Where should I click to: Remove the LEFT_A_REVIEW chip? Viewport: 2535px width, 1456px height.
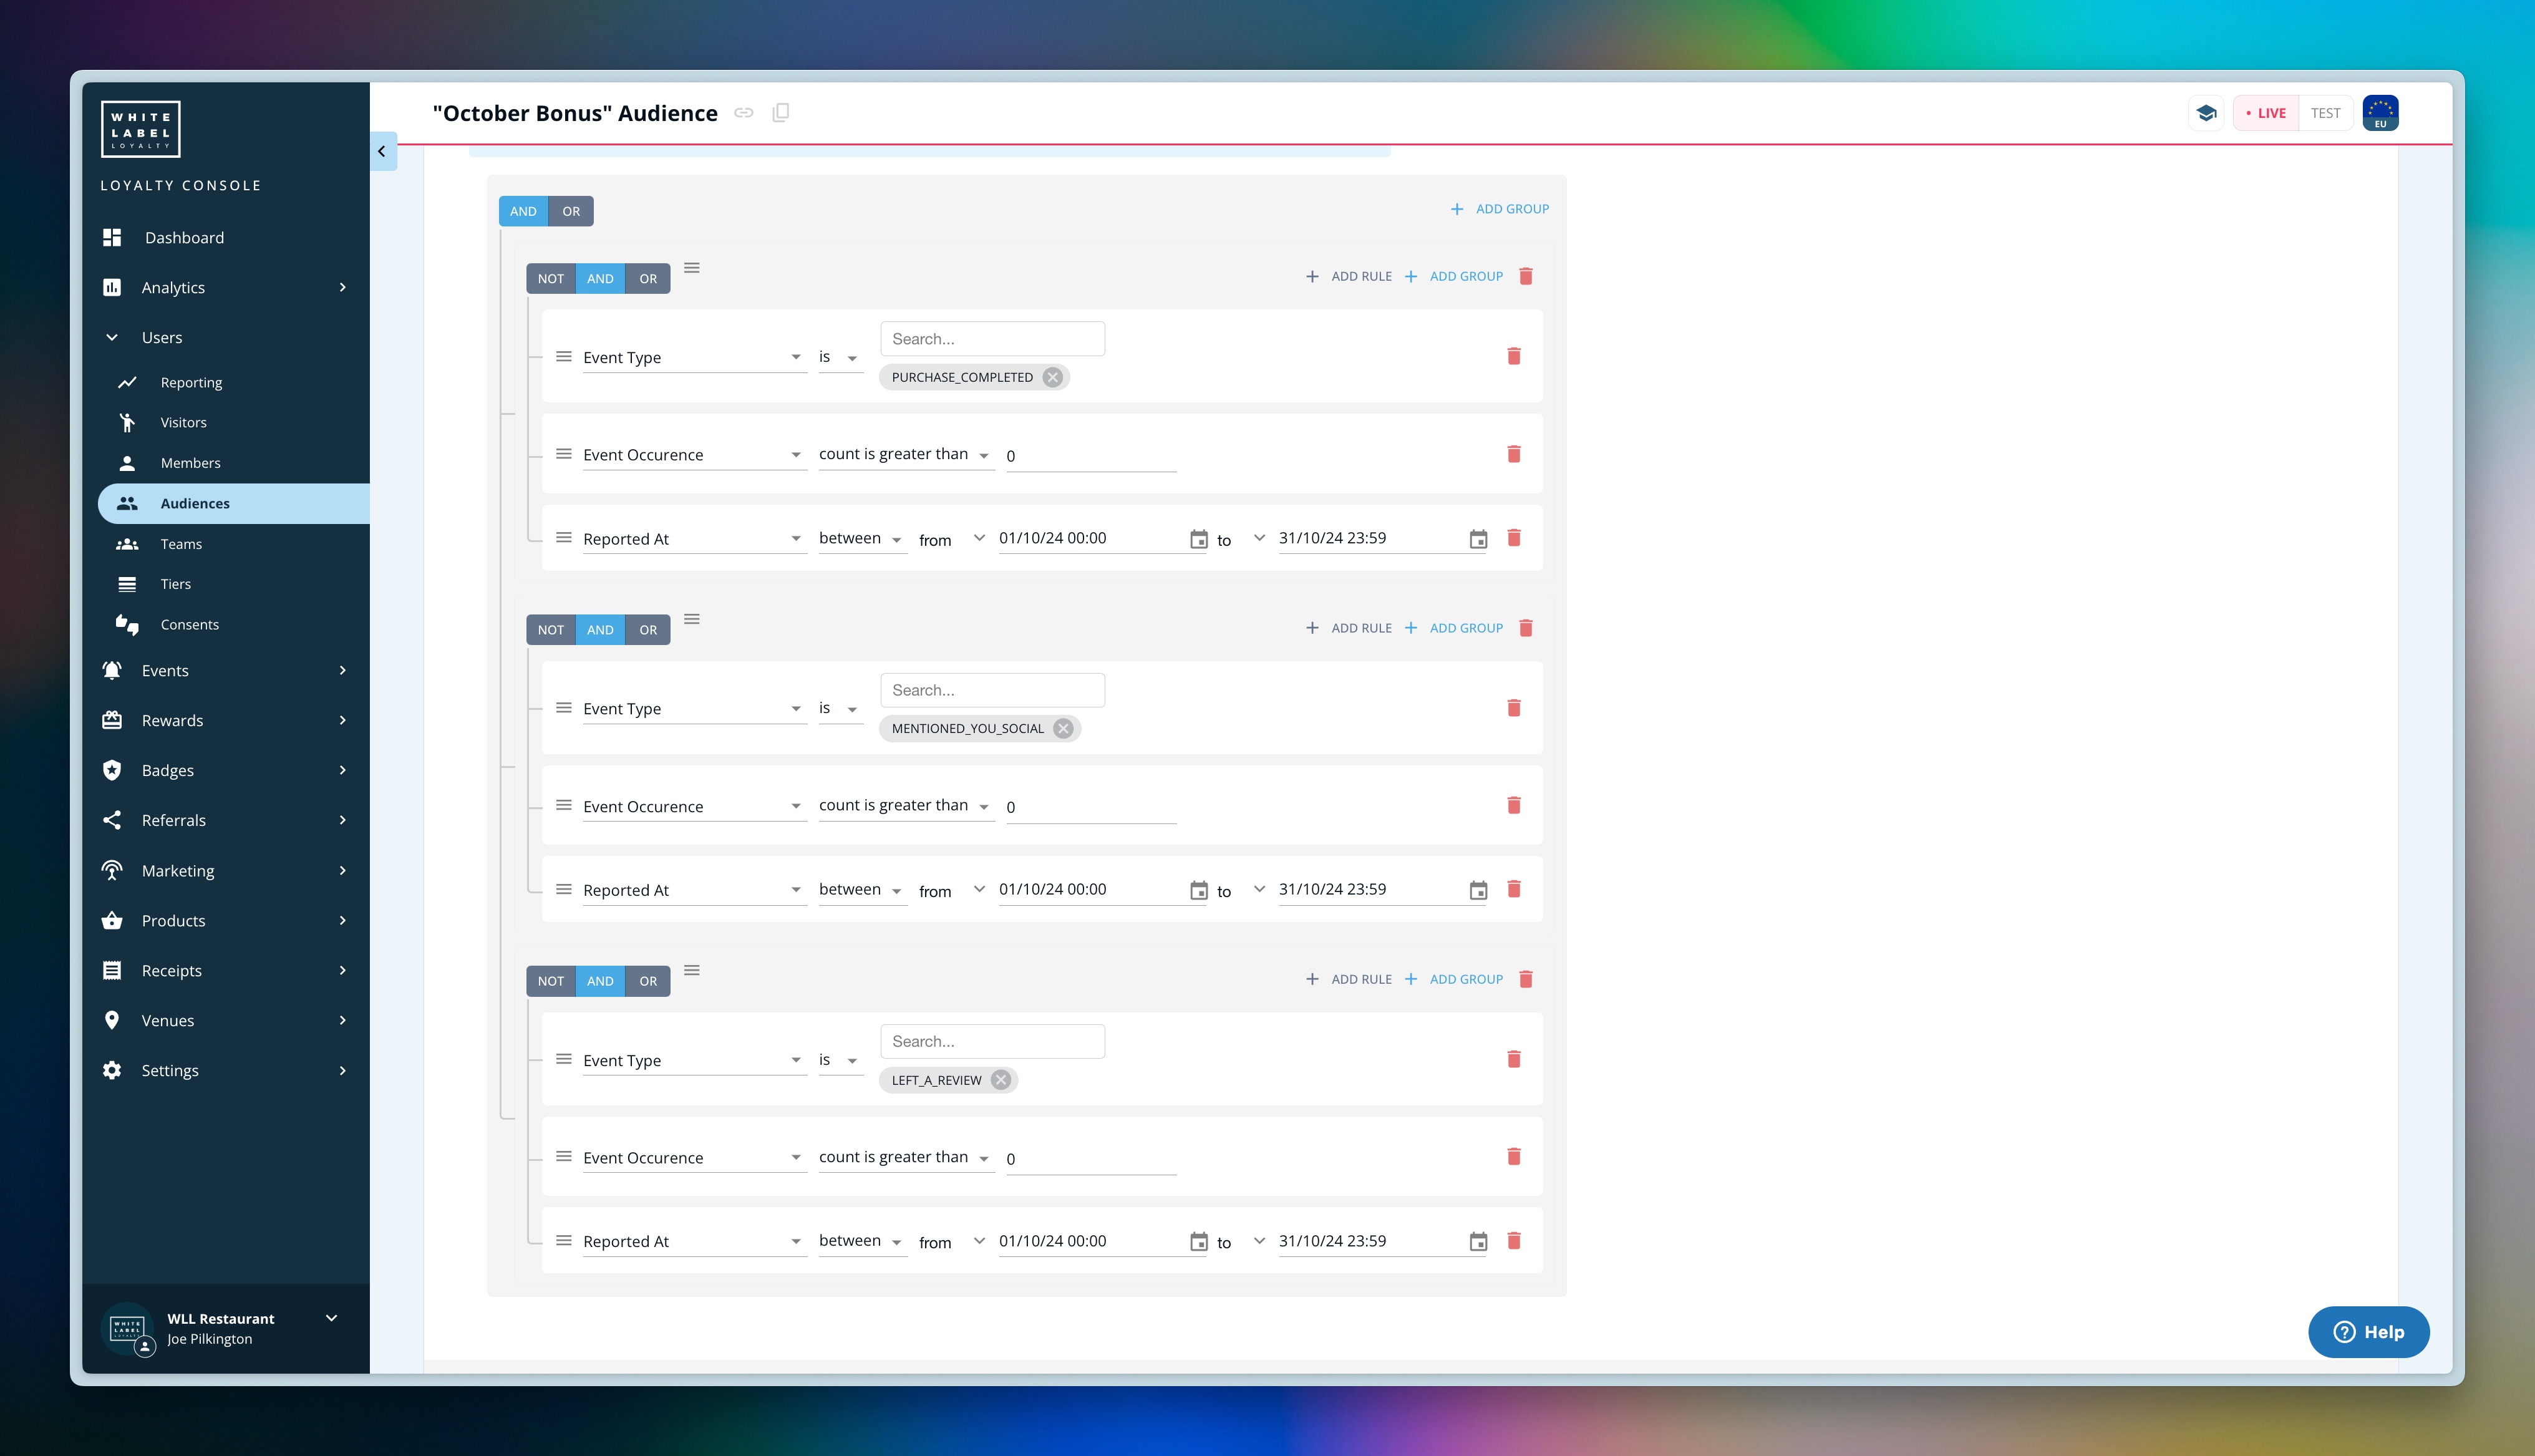1001,1080
